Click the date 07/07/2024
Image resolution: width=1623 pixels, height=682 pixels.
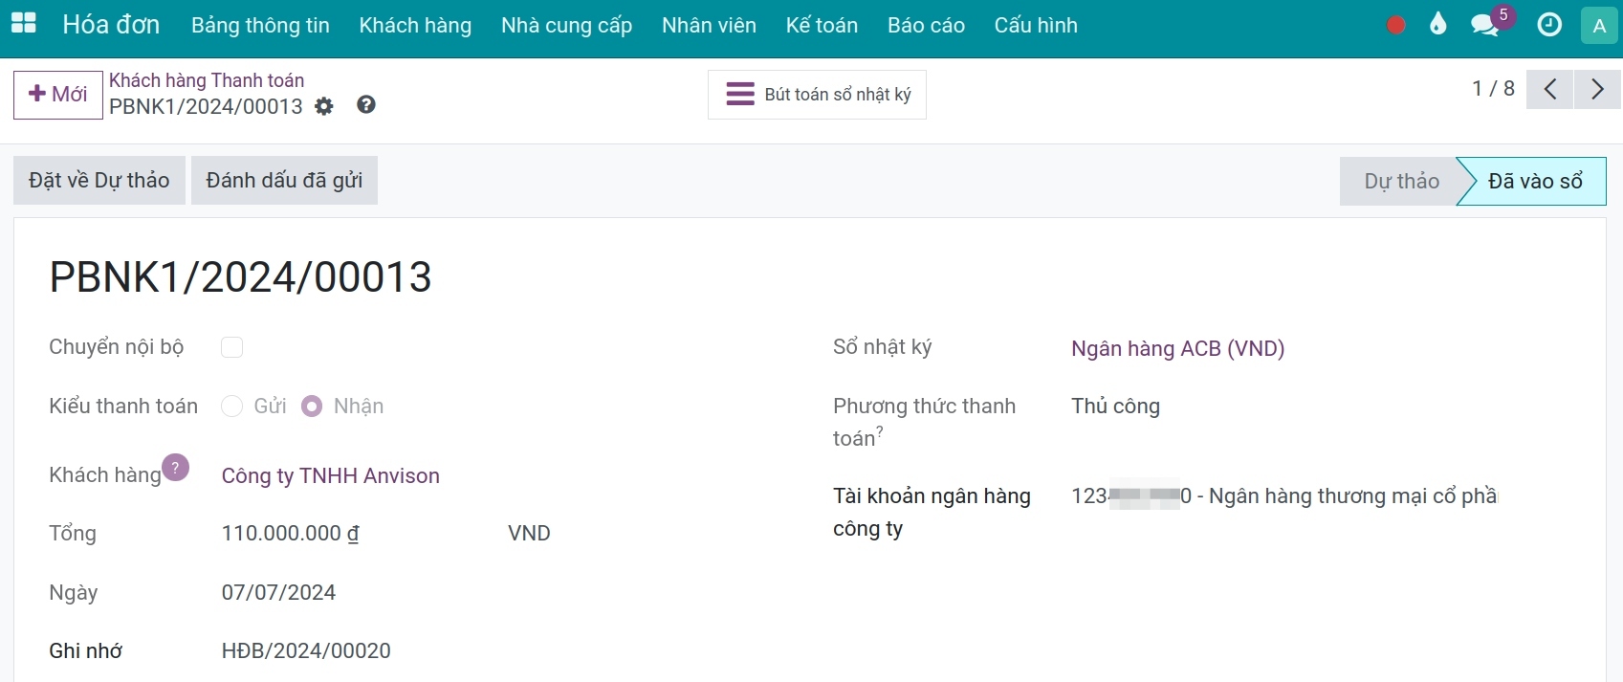[278, 592]
